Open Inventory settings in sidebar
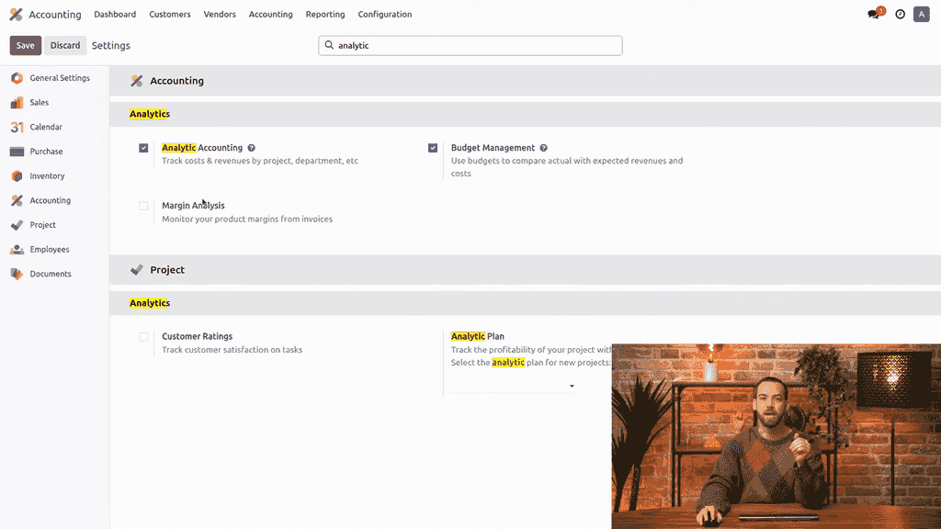Screen dimensions: 941x529 (x=47, y=175)
